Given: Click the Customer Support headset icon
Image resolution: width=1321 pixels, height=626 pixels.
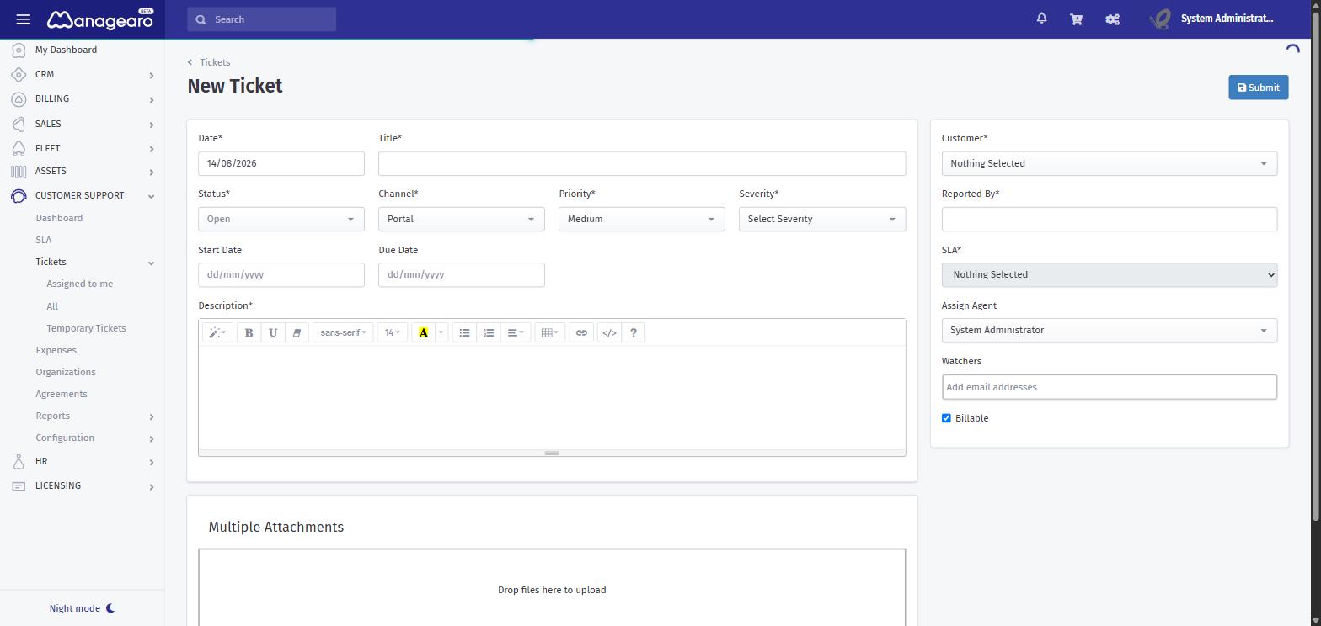Looking at the screenshot, I should (19, 196).
